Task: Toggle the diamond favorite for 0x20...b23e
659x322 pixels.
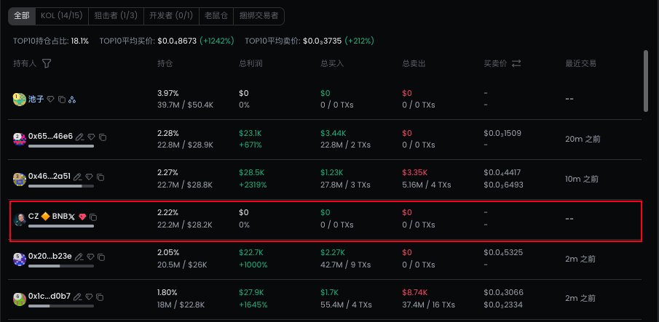Action: [x=90, y=257]
